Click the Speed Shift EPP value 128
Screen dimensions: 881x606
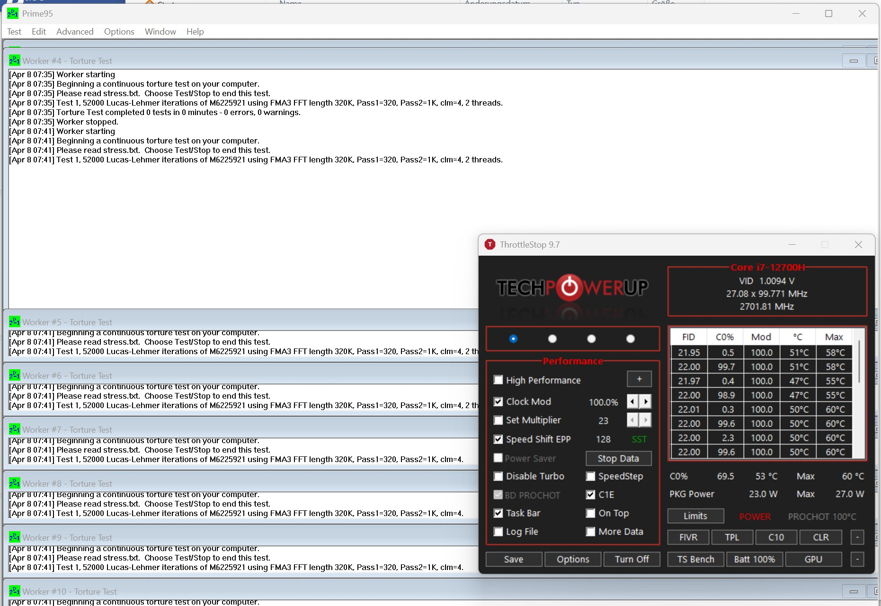(603, 439)
